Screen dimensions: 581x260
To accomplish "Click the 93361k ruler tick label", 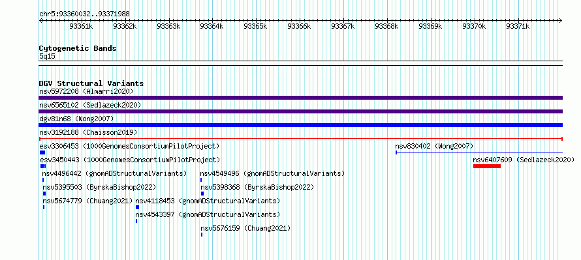I will [81, 26].
